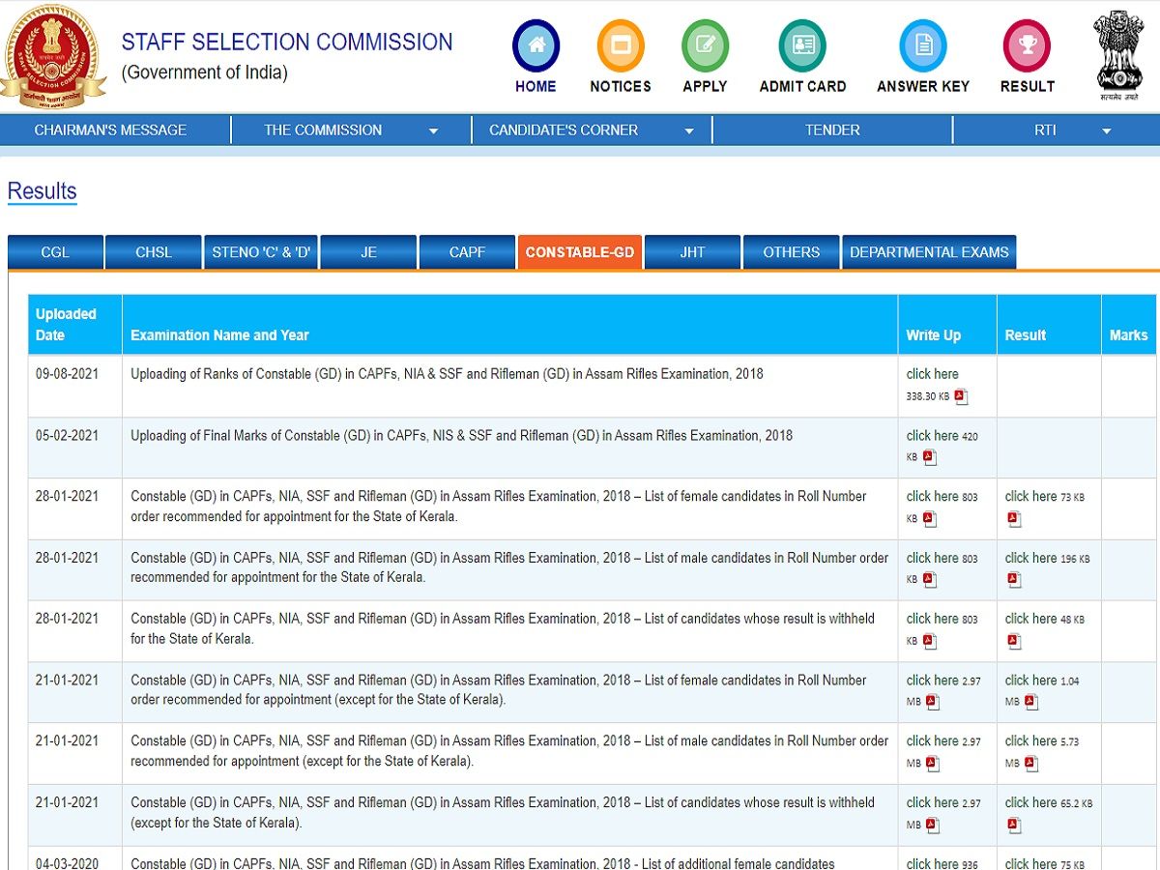
Task: Open 'click here' Write Up link for 09-08-2021
Action: click(x=933, y=374)
